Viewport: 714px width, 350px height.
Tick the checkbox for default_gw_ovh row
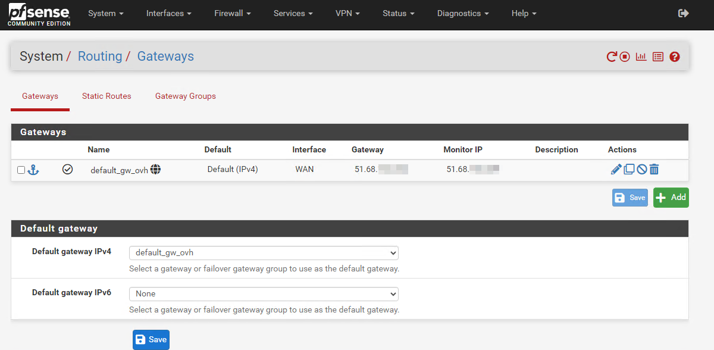[x=21, y=170]
